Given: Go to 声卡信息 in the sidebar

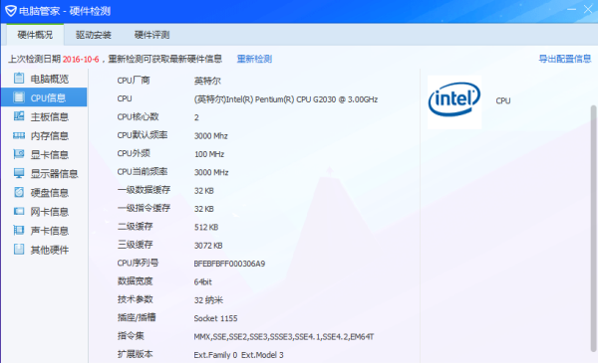Looking at the screenshot, I should [50, 231].
